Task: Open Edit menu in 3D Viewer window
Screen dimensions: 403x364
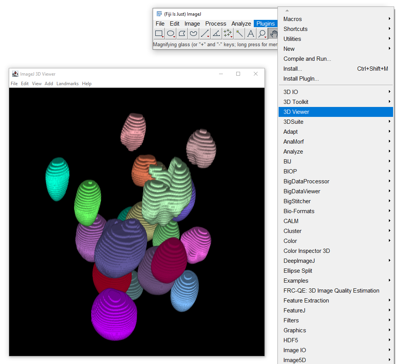Action: tap(25, 84)
